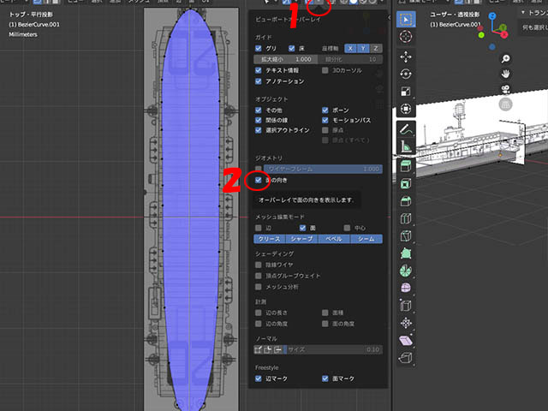
Task: Select the Loop Cut tool
Action: click(406, 219)
